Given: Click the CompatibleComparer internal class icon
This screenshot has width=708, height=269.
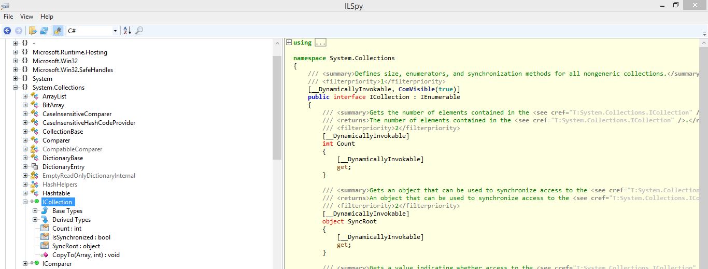Looking at the screenshot, I should point(35,149).
